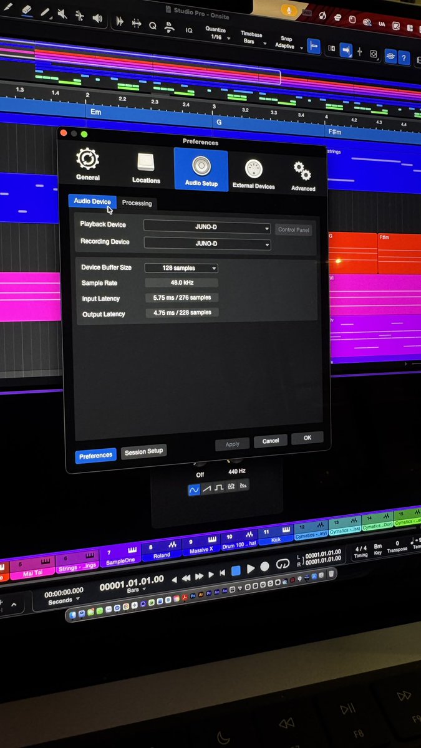The width and height of the screenshot is (421, 748).
Task: Select the sawtooth waveform icon
Action: 207,489
